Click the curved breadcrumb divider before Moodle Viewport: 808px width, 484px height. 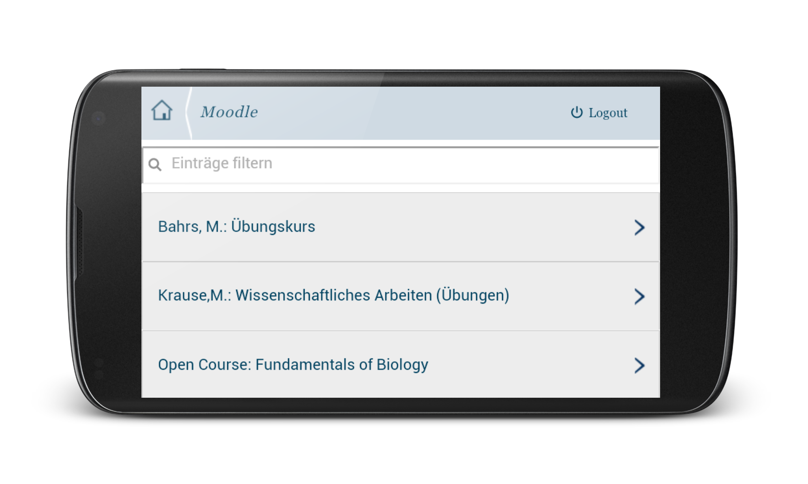point(188,113)
